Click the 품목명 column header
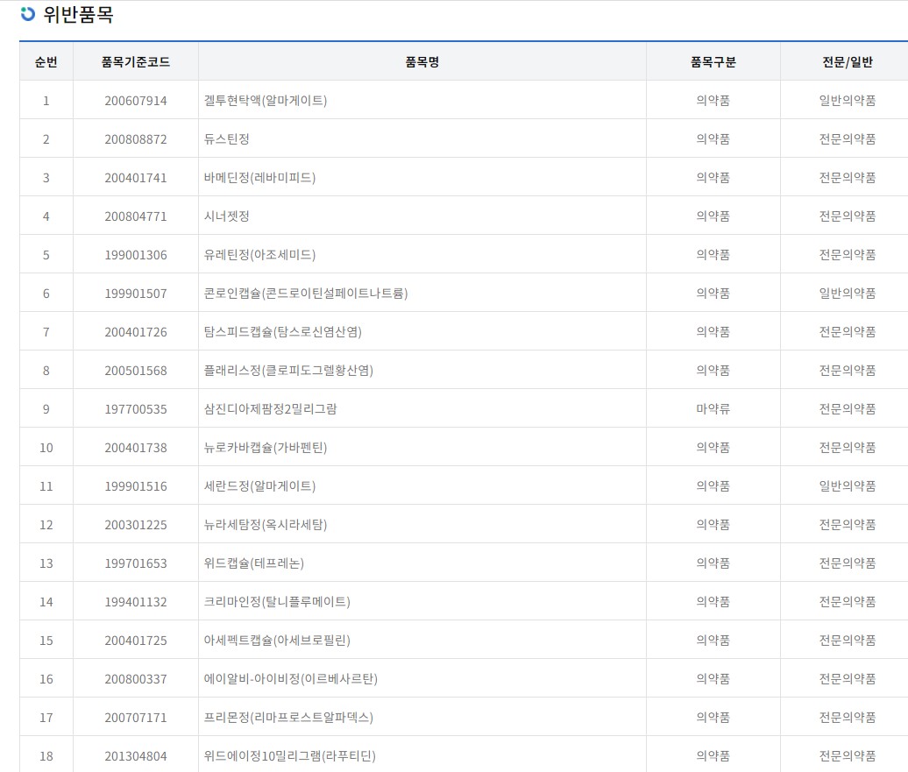Viewport: 908px width, 772px height. point(422,62)
